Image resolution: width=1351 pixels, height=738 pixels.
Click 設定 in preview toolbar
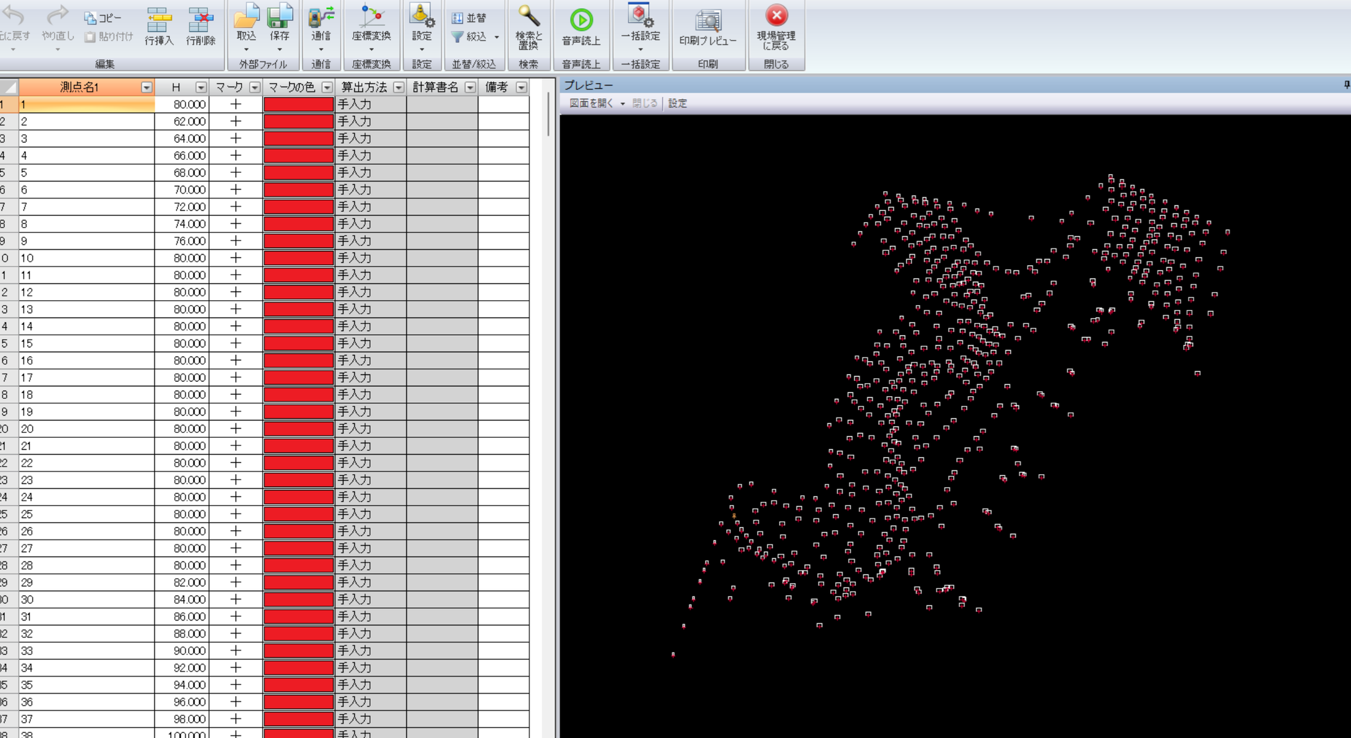pyautogui.click(x=677, y=103)
